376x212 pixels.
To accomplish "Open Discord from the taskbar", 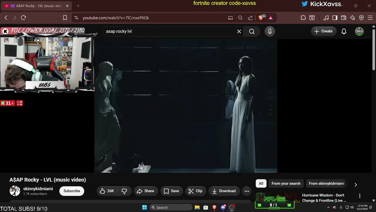I will coord(223,207).
